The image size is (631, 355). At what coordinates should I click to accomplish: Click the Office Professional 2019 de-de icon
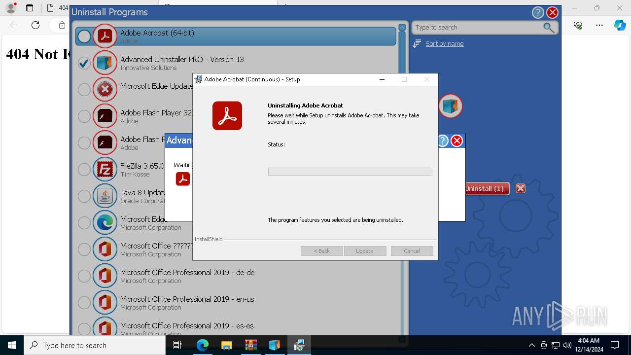(x=105, y=276)
